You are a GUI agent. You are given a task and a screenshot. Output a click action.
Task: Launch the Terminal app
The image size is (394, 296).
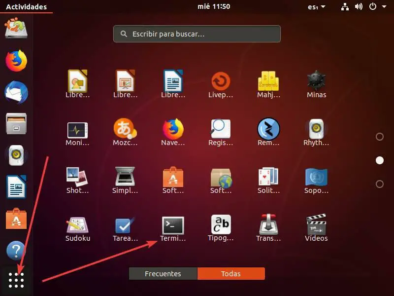[173, 225]
